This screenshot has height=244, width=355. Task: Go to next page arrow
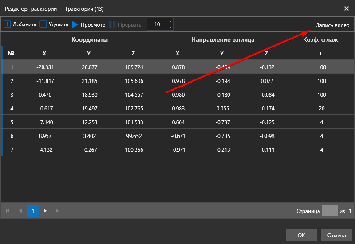pyautogui.click(x=45, y=211)
